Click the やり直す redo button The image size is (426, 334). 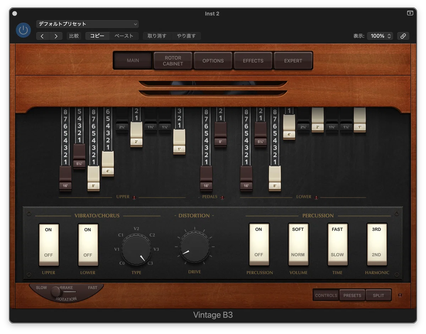click(186, 36)
